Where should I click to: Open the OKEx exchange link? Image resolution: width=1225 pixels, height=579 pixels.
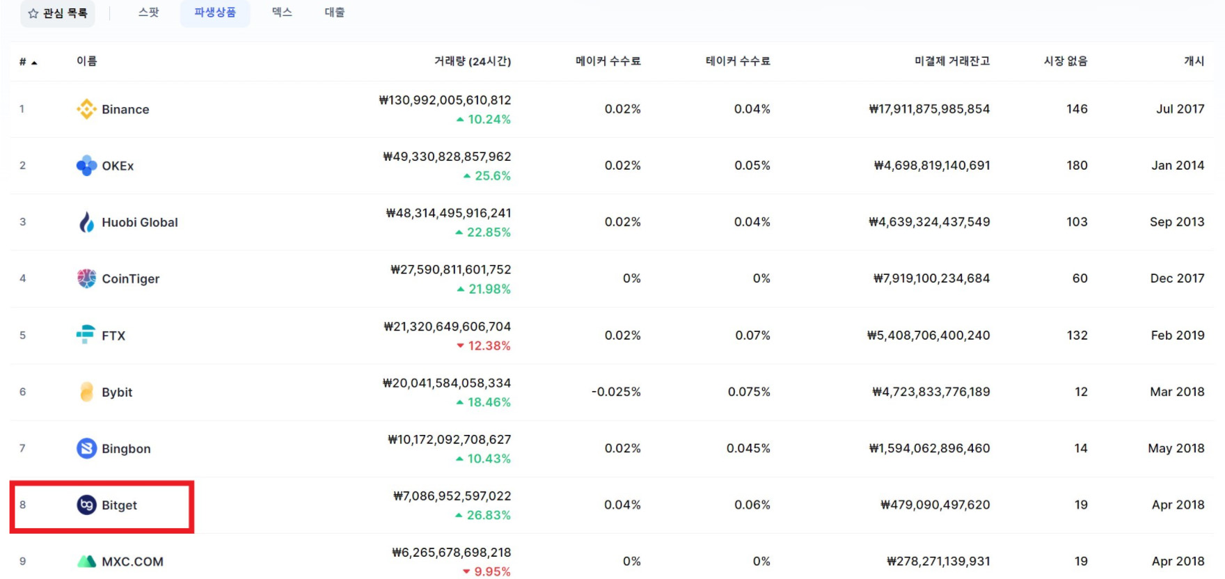118,166
